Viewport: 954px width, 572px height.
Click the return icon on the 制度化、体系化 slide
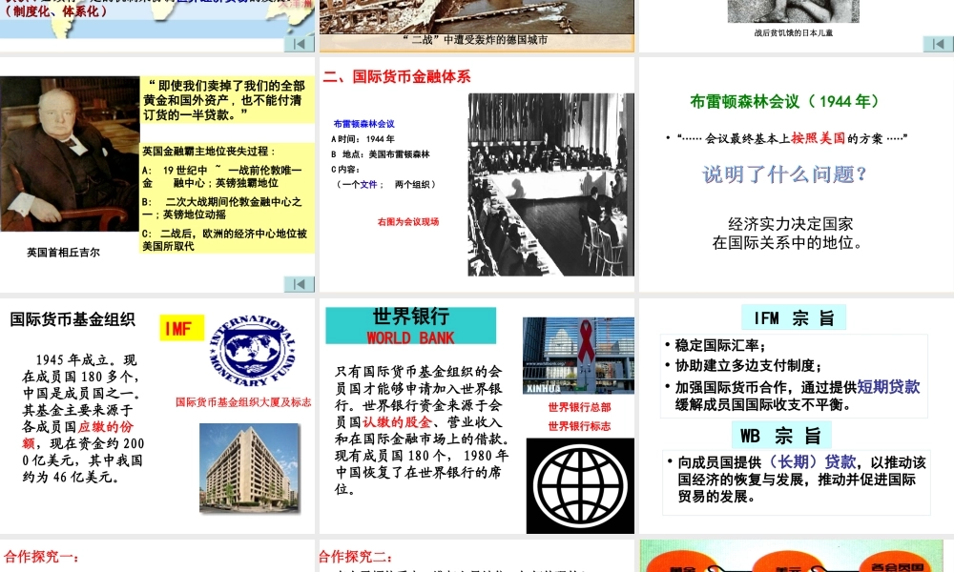[x=300, y=44]
